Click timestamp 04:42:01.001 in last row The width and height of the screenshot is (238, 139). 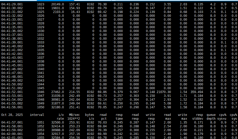coord(12,138)
